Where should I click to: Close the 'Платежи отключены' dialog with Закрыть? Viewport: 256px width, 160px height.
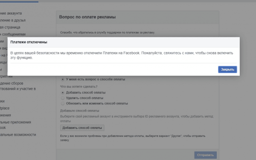coord(227,69)
